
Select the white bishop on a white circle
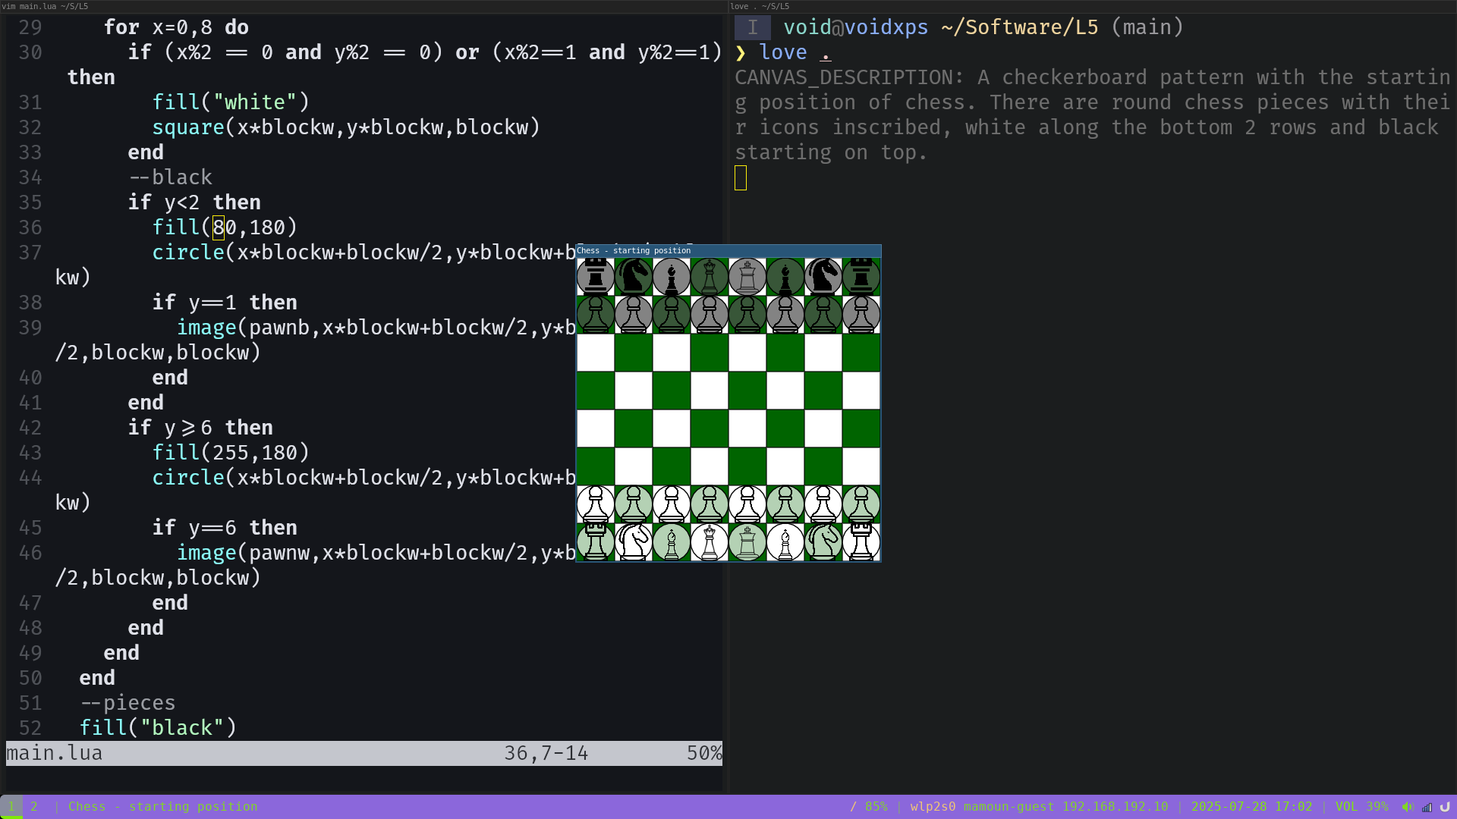click(785, 542)
